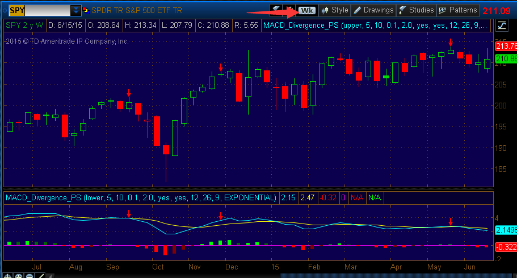Click the 200 price axis label
The image size is (517, 278).
[x=501, y=106]
